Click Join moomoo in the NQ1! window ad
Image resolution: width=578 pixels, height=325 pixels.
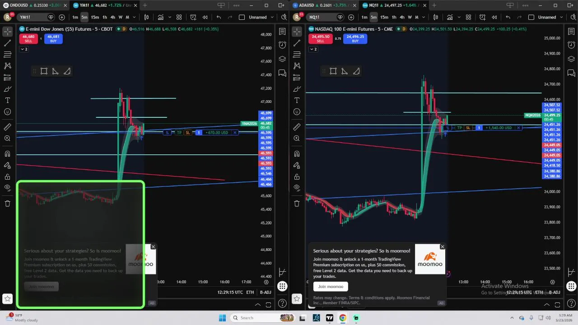click(x=331, y=287)
